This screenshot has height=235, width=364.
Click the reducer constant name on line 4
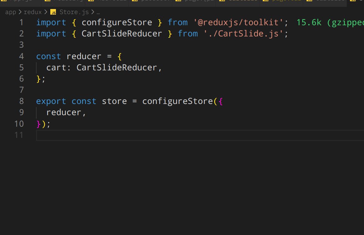coord(84,56)
